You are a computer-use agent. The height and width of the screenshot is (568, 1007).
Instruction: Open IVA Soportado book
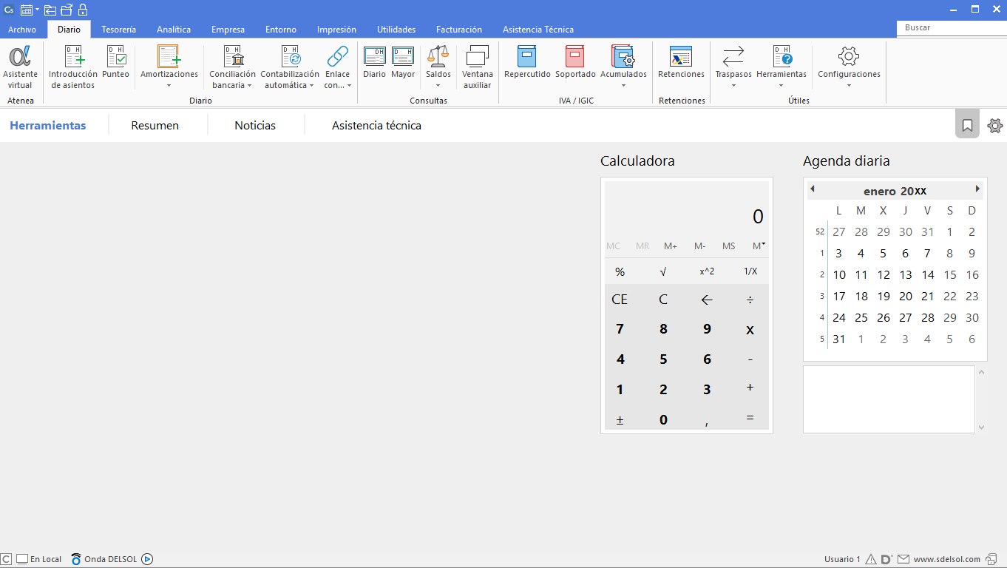(x=575, y=62)
